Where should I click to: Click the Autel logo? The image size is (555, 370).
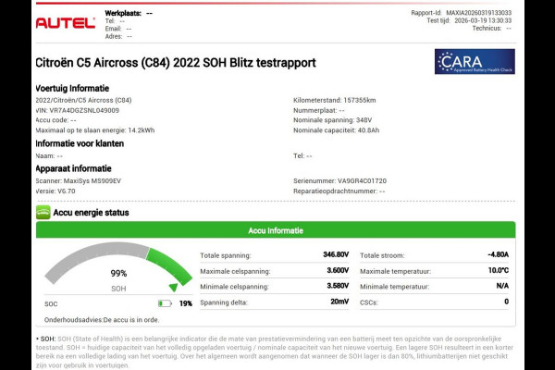pyautogui.click(x=66, y=23)
